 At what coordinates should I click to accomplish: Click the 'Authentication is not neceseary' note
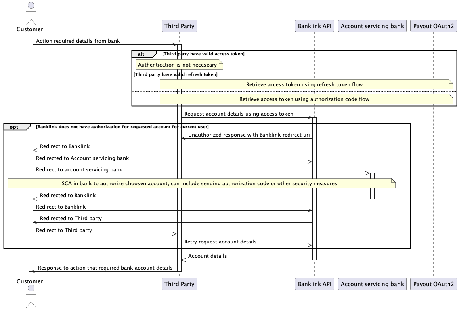coord(179,65)
